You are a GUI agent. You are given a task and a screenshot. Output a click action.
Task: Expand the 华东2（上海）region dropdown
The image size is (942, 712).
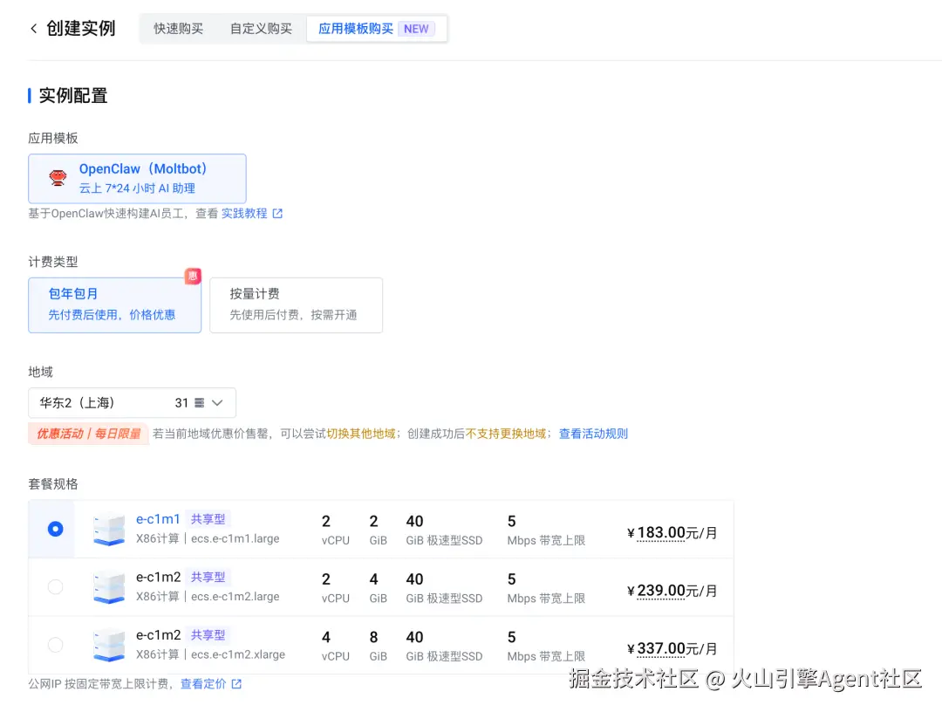pos(133,402)
